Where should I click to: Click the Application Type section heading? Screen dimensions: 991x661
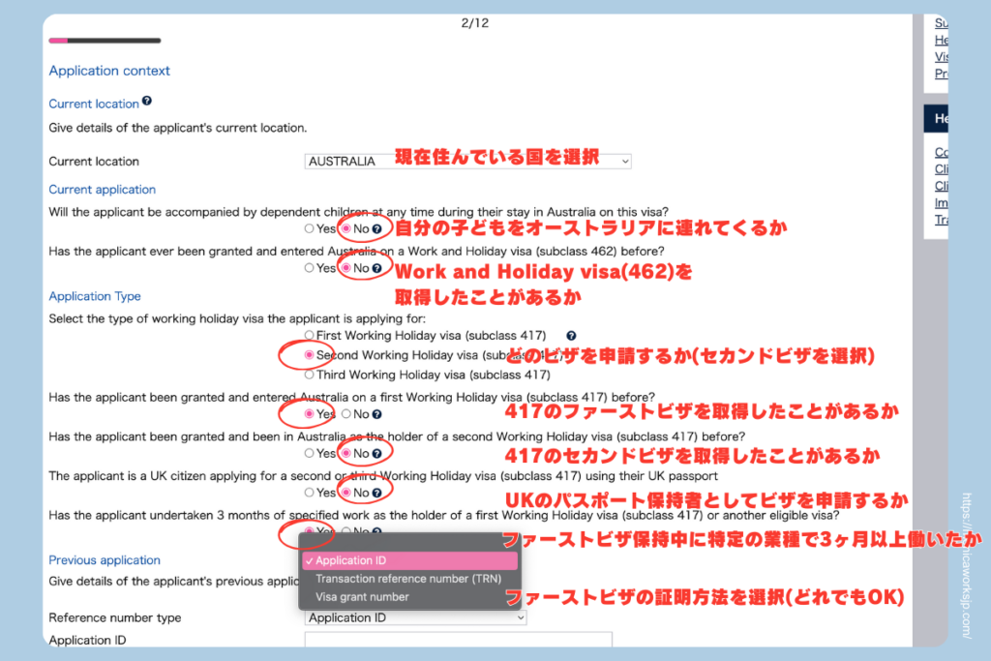pos(95,296)
